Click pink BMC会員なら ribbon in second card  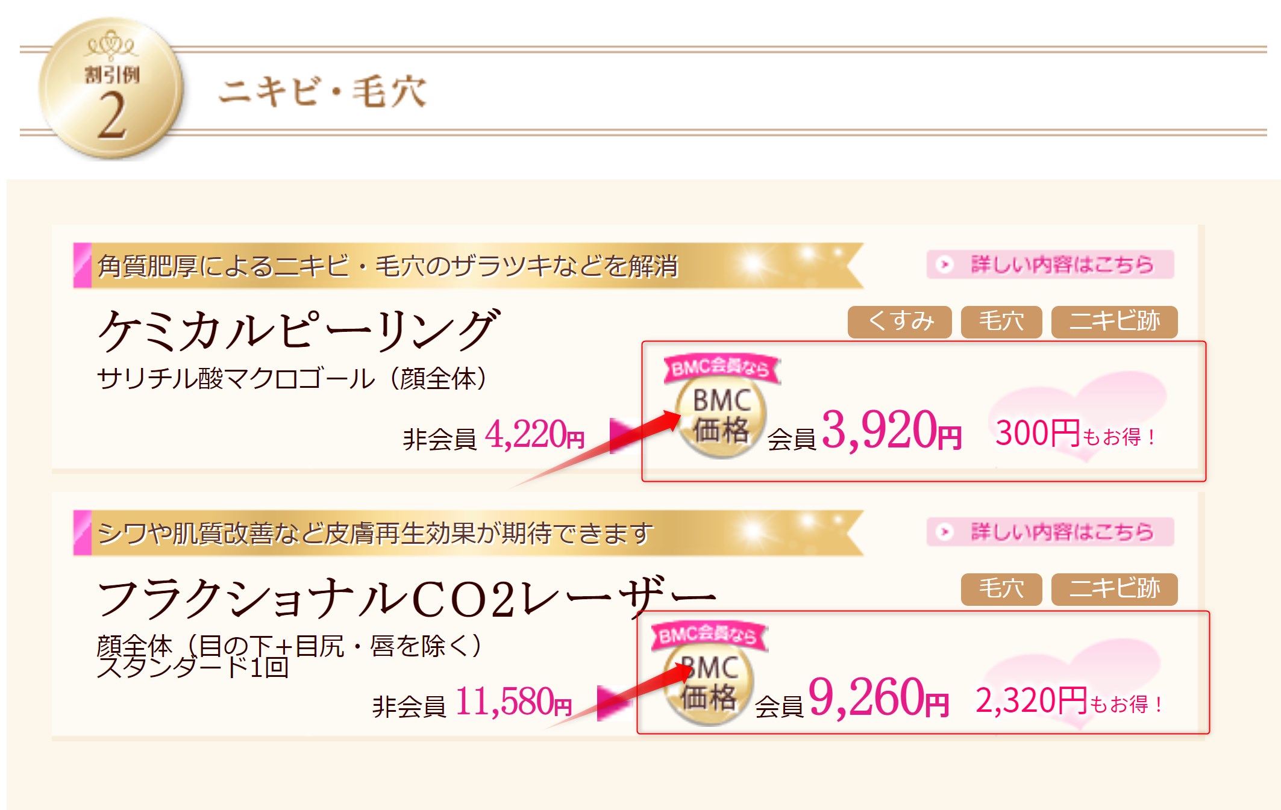tap(709, 635)
